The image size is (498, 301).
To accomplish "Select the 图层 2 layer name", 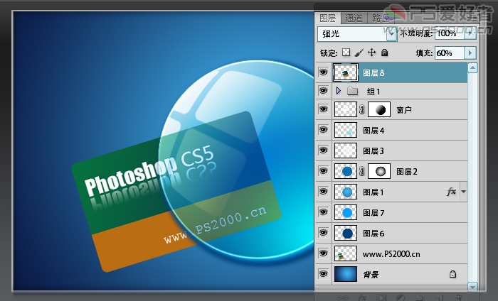I will (407, 172).
